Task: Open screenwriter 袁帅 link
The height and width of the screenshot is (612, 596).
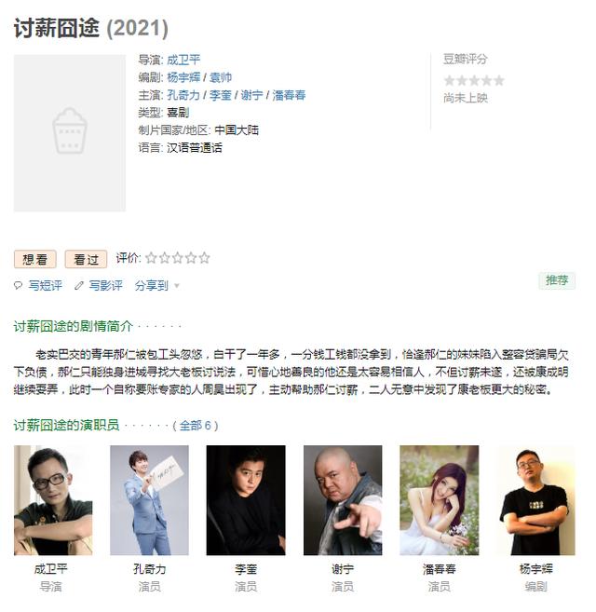Action: tap(221, 77)
